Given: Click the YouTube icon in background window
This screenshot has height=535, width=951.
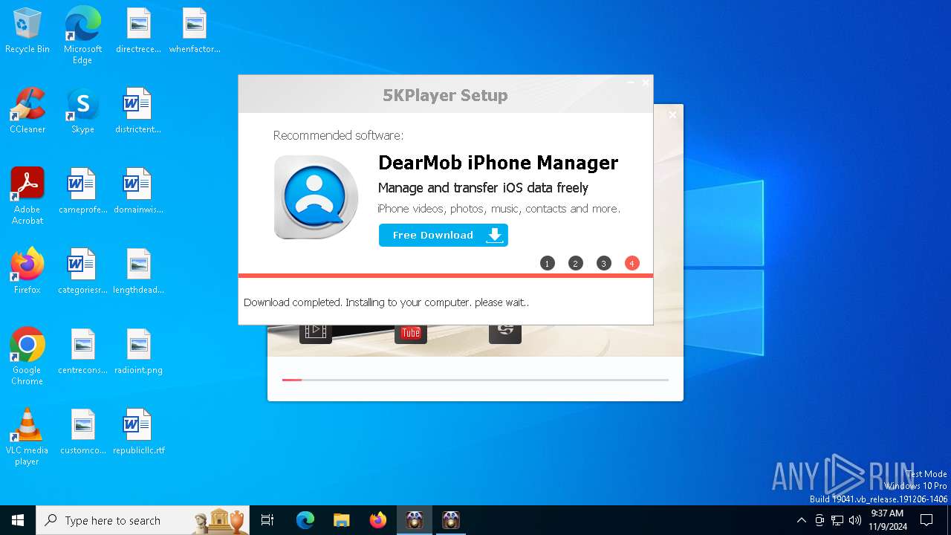Looking at the screenshot, I should (x=411, y=333).
